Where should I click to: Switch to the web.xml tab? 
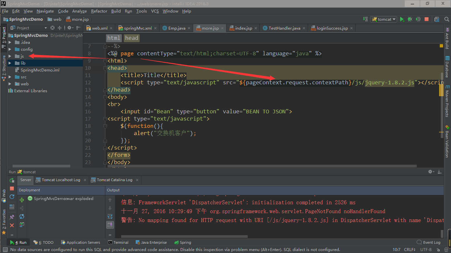pyautogui.click(x=100, y=28)
